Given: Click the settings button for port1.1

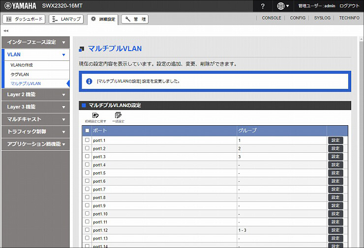Looking at the screenshot, I should (x=335, y=140).
